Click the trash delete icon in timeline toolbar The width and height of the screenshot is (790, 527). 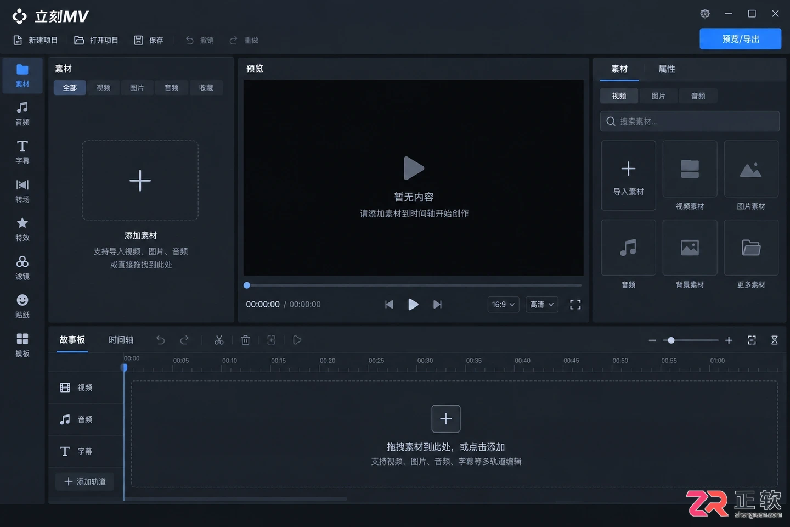click(245, 340)
